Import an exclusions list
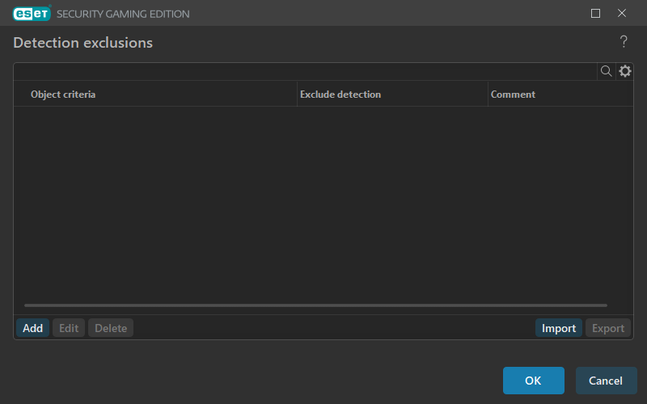 pyautogui.click(x=559, y=328)
